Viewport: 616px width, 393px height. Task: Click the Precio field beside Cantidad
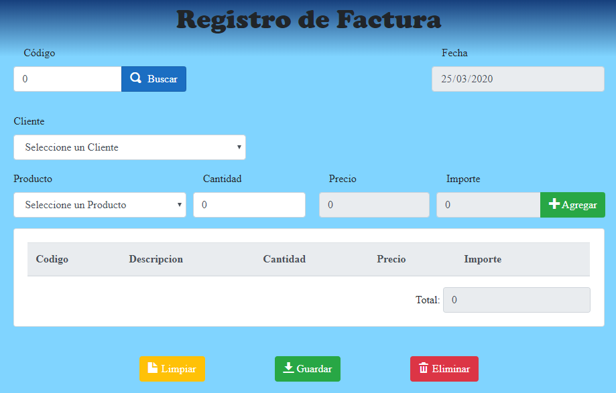(x=374, y=205)
